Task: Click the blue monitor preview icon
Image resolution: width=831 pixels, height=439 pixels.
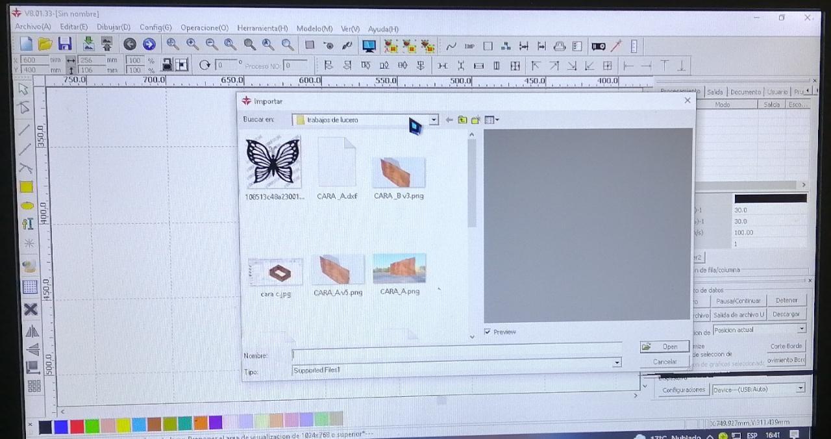Action: coord(369,45)
